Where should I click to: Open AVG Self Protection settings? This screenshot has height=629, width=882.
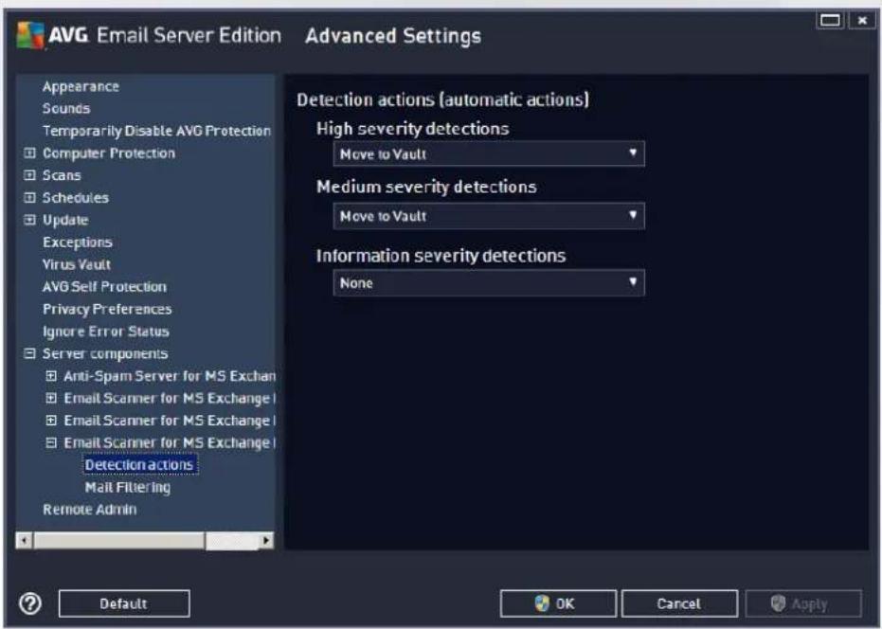104,286
